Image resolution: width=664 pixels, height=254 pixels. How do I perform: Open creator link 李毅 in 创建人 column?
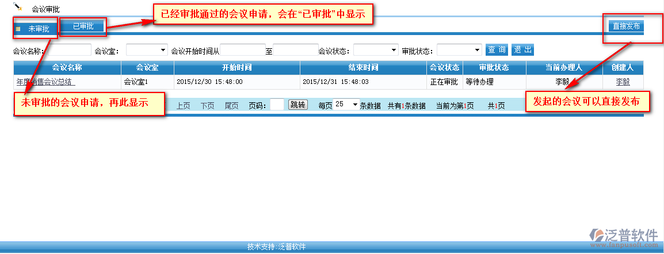point(623,82)
